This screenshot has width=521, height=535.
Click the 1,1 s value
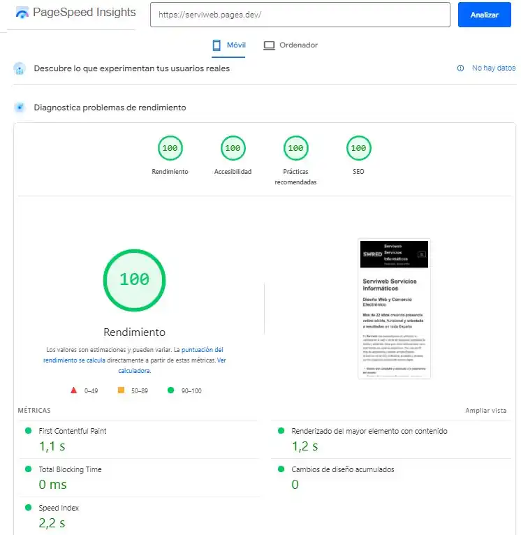point(52,446)
